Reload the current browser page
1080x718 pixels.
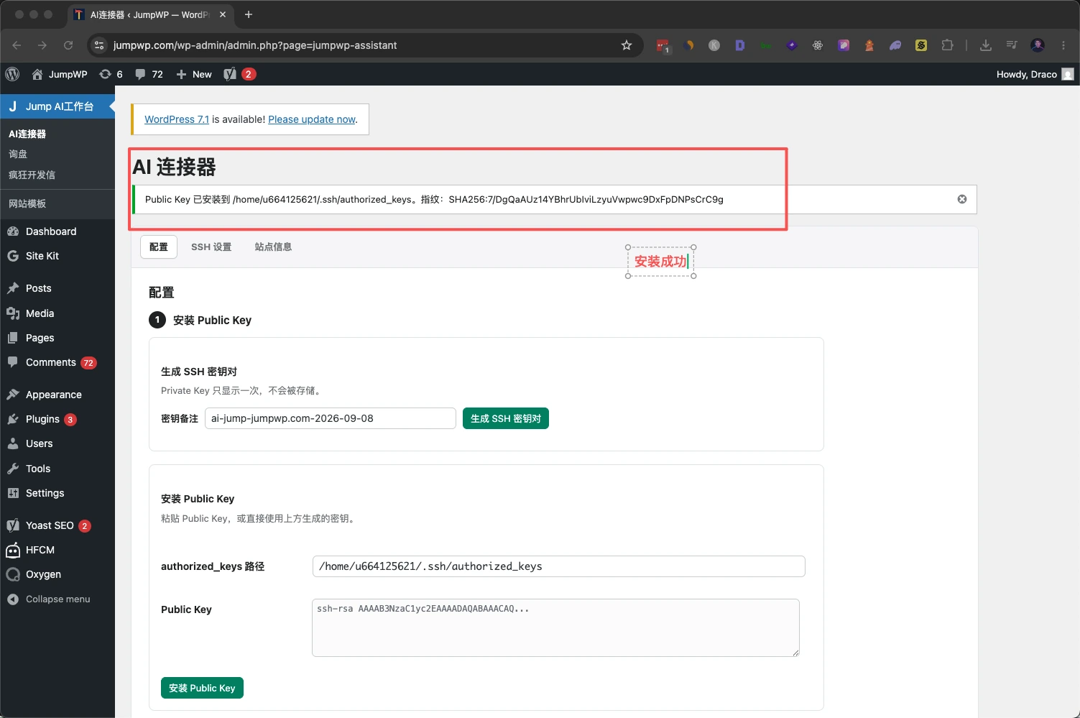click(x=68, y=45)
